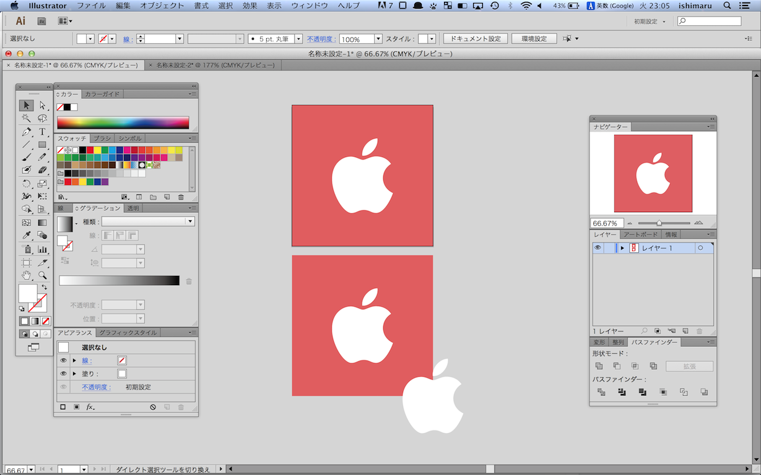Select the Hand tool
Screen dimensions: 761x475
[27, 275]
